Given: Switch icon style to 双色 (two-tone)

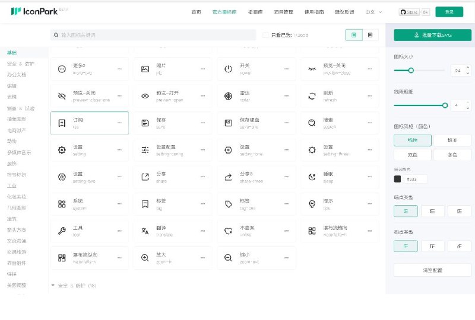Looking at the screenshot, I should point(413,155).
